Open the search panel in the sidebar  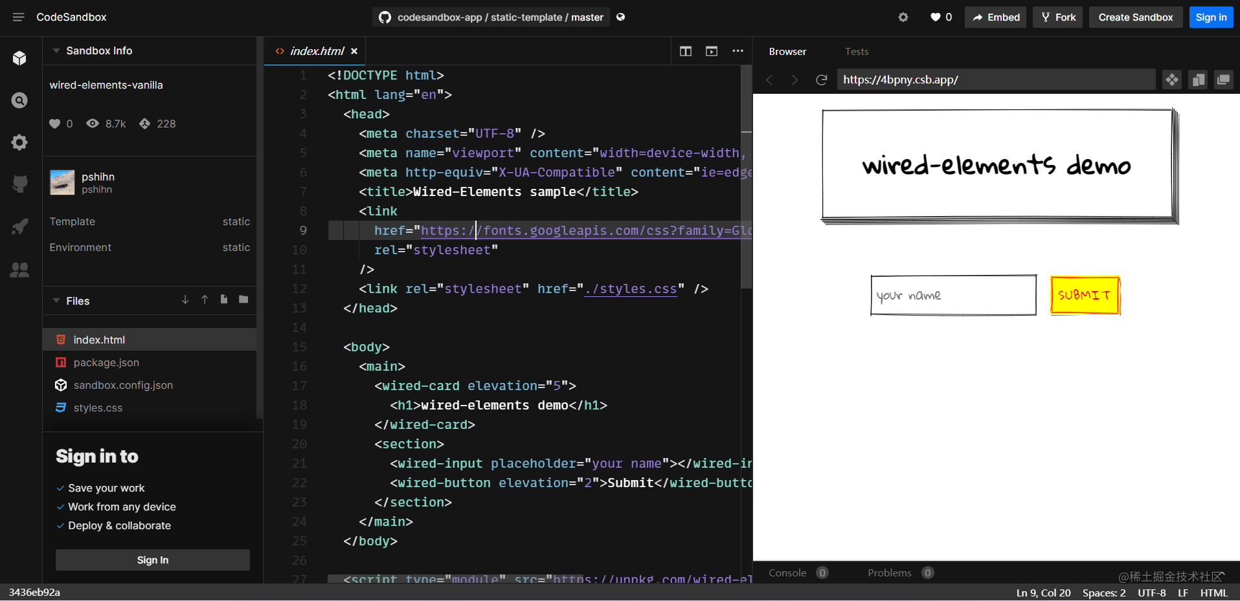point(19,100)
